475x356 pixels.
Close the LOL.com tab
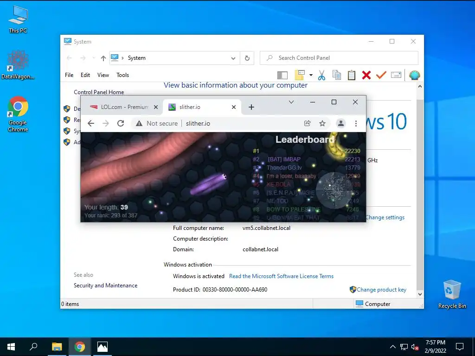point(156,107)
